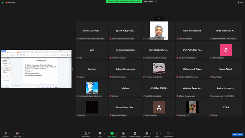Select Maskur participant tile
245x138 pixels.
click(x=92, y=69)
